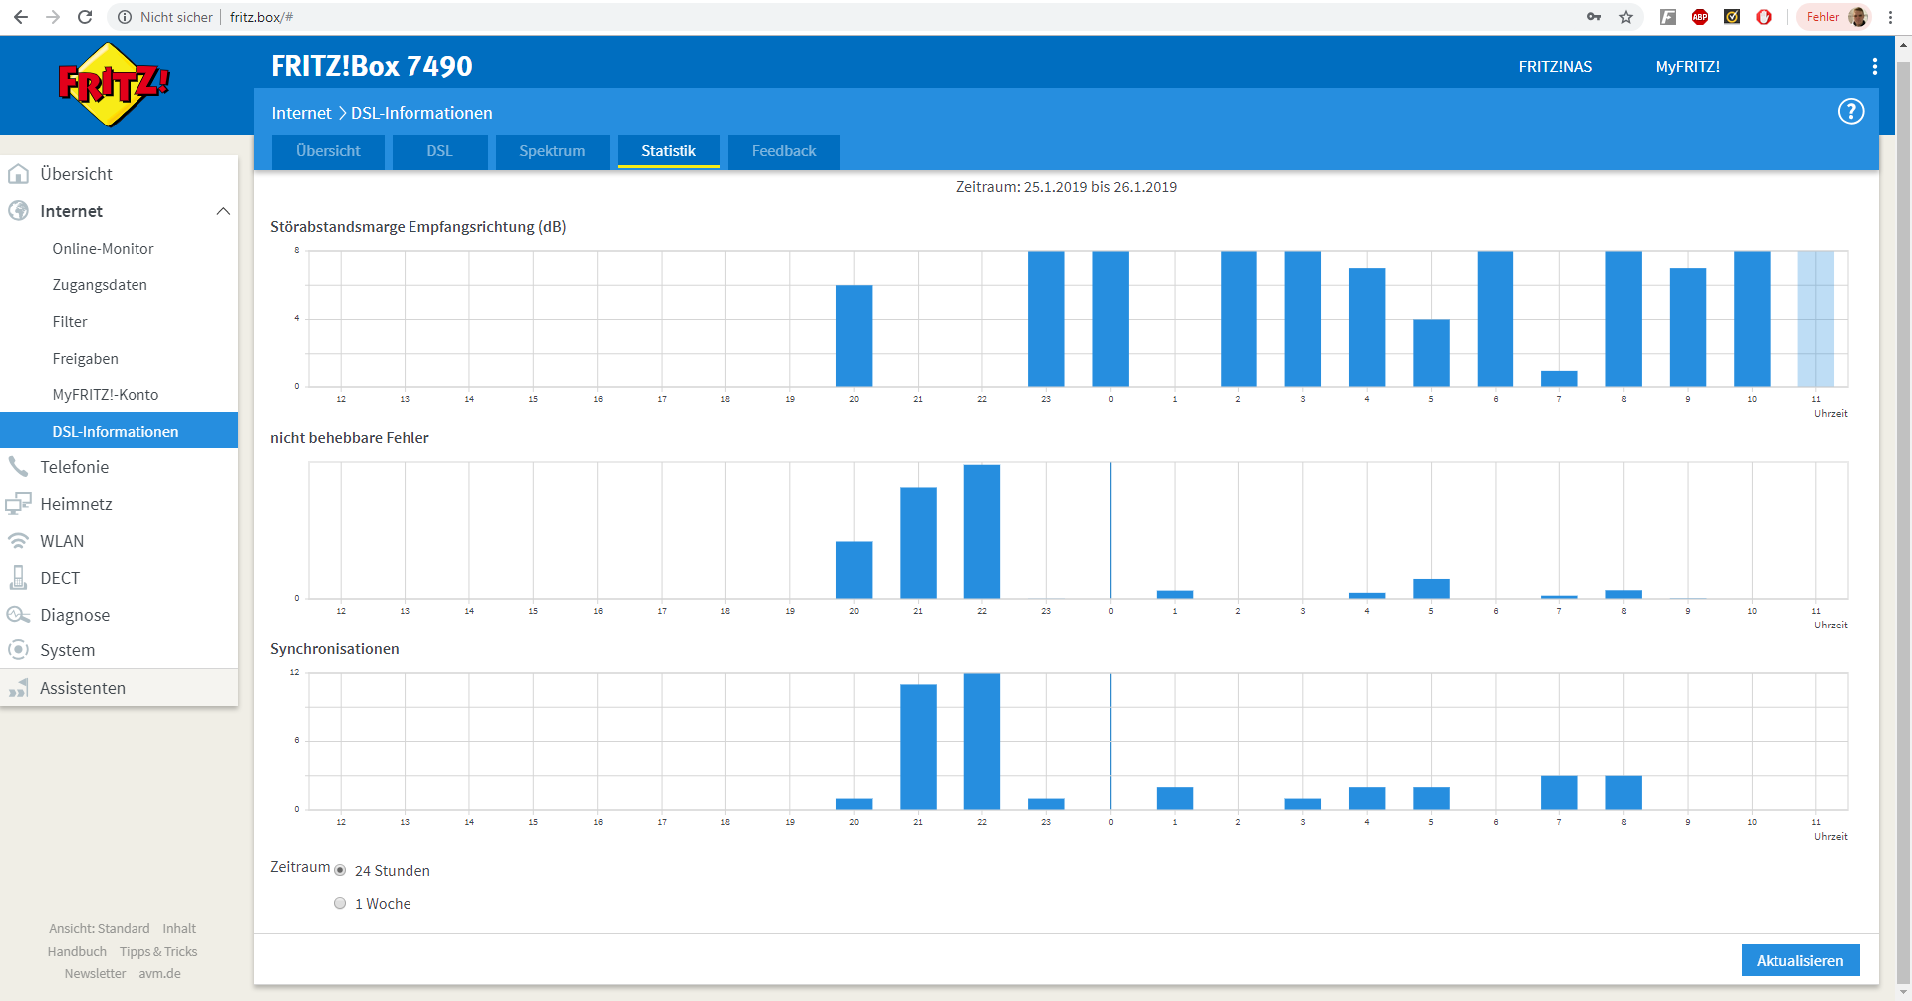Click the 21 Uhr nicht behebbare Fehler bar

click(918, 543)
